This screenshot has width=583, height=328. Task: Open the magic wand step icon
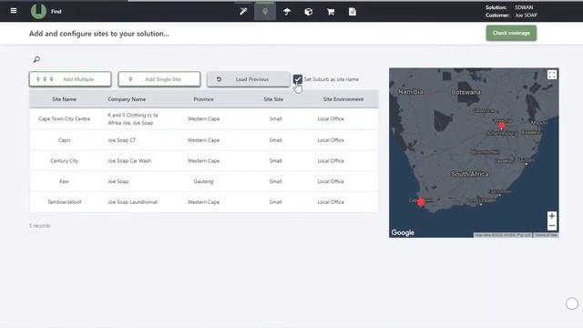[x=243, y=12]
